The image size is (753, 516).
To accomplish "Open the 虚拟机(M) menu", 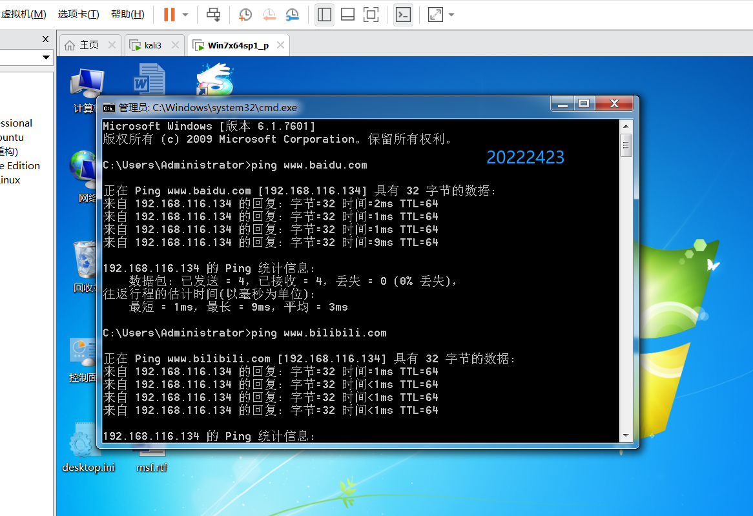I will (23, 14).
